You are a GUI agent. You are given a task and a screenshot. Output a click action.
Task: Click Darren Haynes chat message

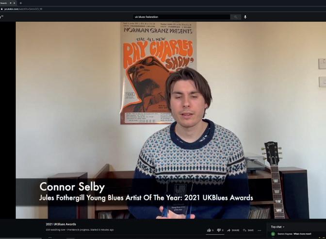click(302, 234)
